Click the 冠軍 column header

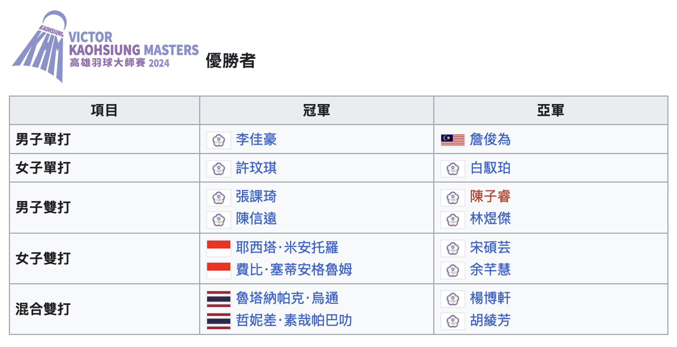click(x=316, y=110)
